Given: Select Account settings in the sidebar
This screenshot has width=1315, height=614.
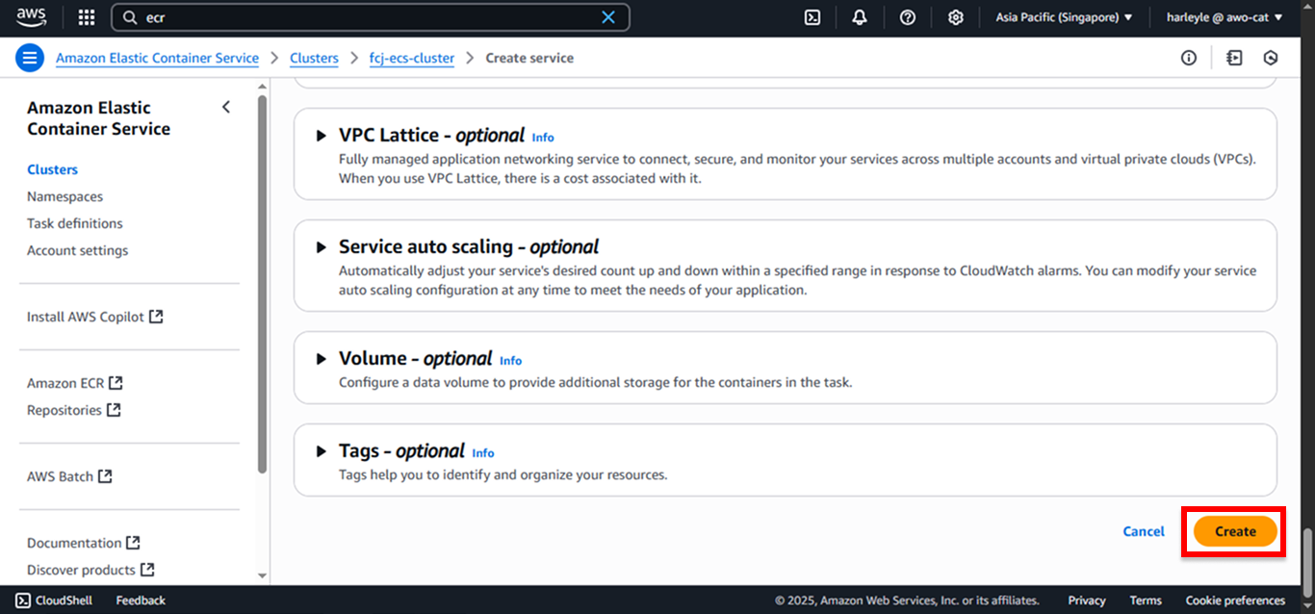Looking at the screenshot, I should (77, 250).
